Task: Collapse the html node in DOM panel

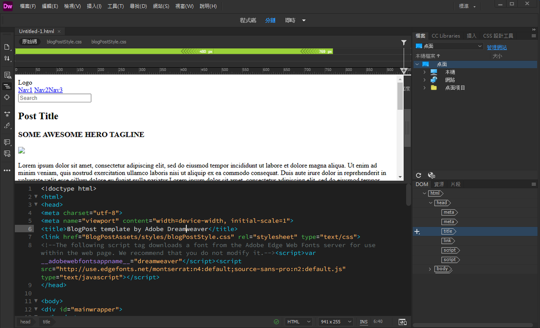Action: [x=424, y=194]
